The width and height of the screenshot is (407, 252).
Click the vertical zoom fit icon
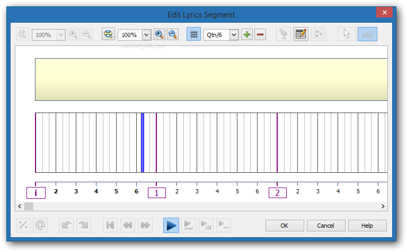(x=22, y=34)
